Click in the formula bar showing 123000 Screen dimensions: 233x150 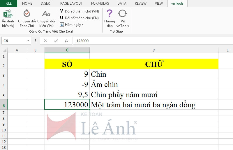(x=151, y=41)
